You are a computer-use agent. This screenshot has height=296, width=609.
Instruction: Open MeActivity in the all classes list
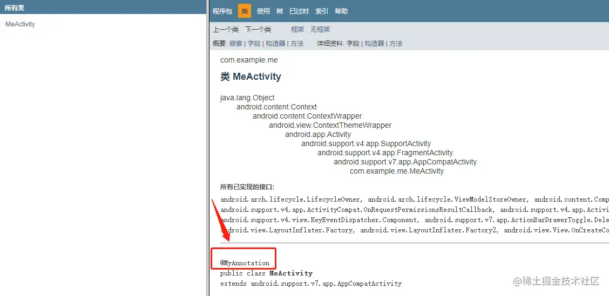20,24
